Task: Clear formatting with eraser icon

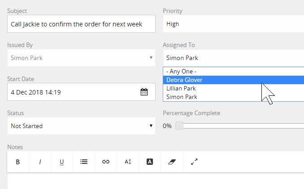Action: point(172,162)
